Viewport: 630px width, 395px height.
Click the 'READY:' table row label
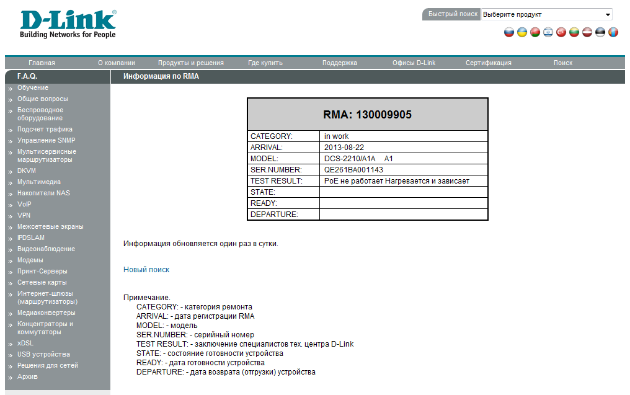click(x=264, y=203)
